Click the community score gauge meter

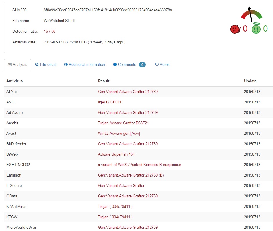(252, 14)
